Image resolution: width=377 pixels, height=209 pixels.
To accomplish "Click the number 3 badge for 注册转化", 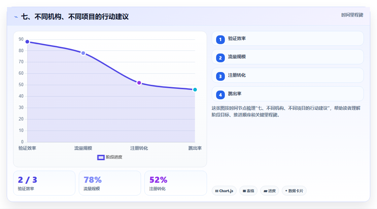I will tap(220, 76).
